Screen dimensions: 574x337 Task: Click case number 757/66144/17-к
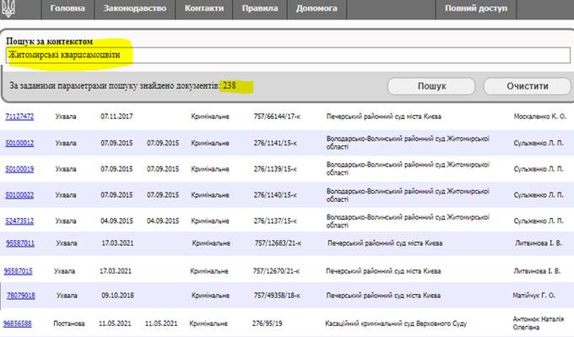[x=277, y=117]
